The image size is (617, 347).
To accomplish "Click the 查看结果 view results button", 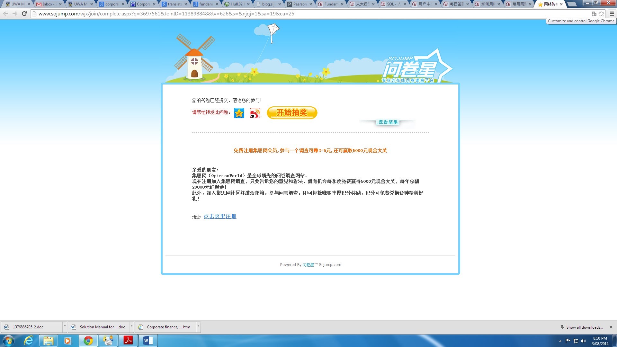I will (388, 122).
